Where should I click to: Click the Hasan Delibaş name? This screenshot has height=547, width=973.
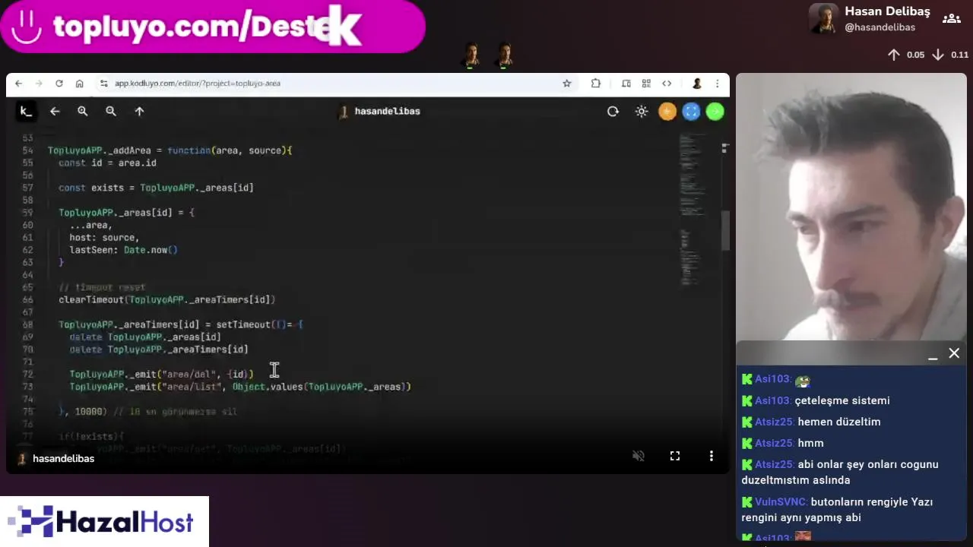click(x=887, y=11)
